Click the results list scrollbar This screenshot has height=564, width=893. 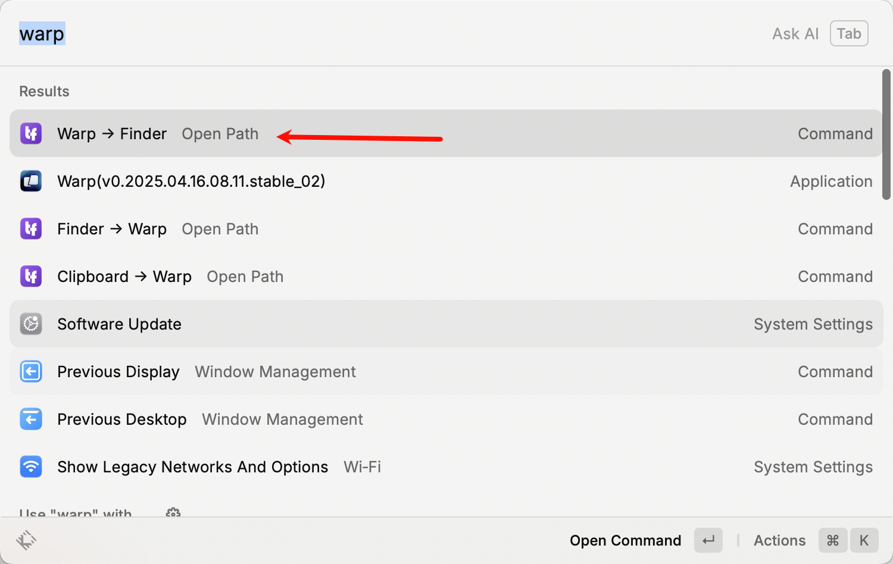pyautogui.click(x=886, y=134)
